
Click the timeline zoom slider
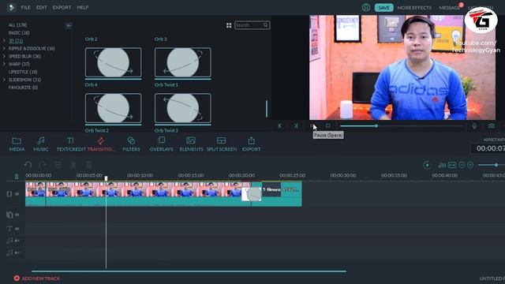point(491,165)
